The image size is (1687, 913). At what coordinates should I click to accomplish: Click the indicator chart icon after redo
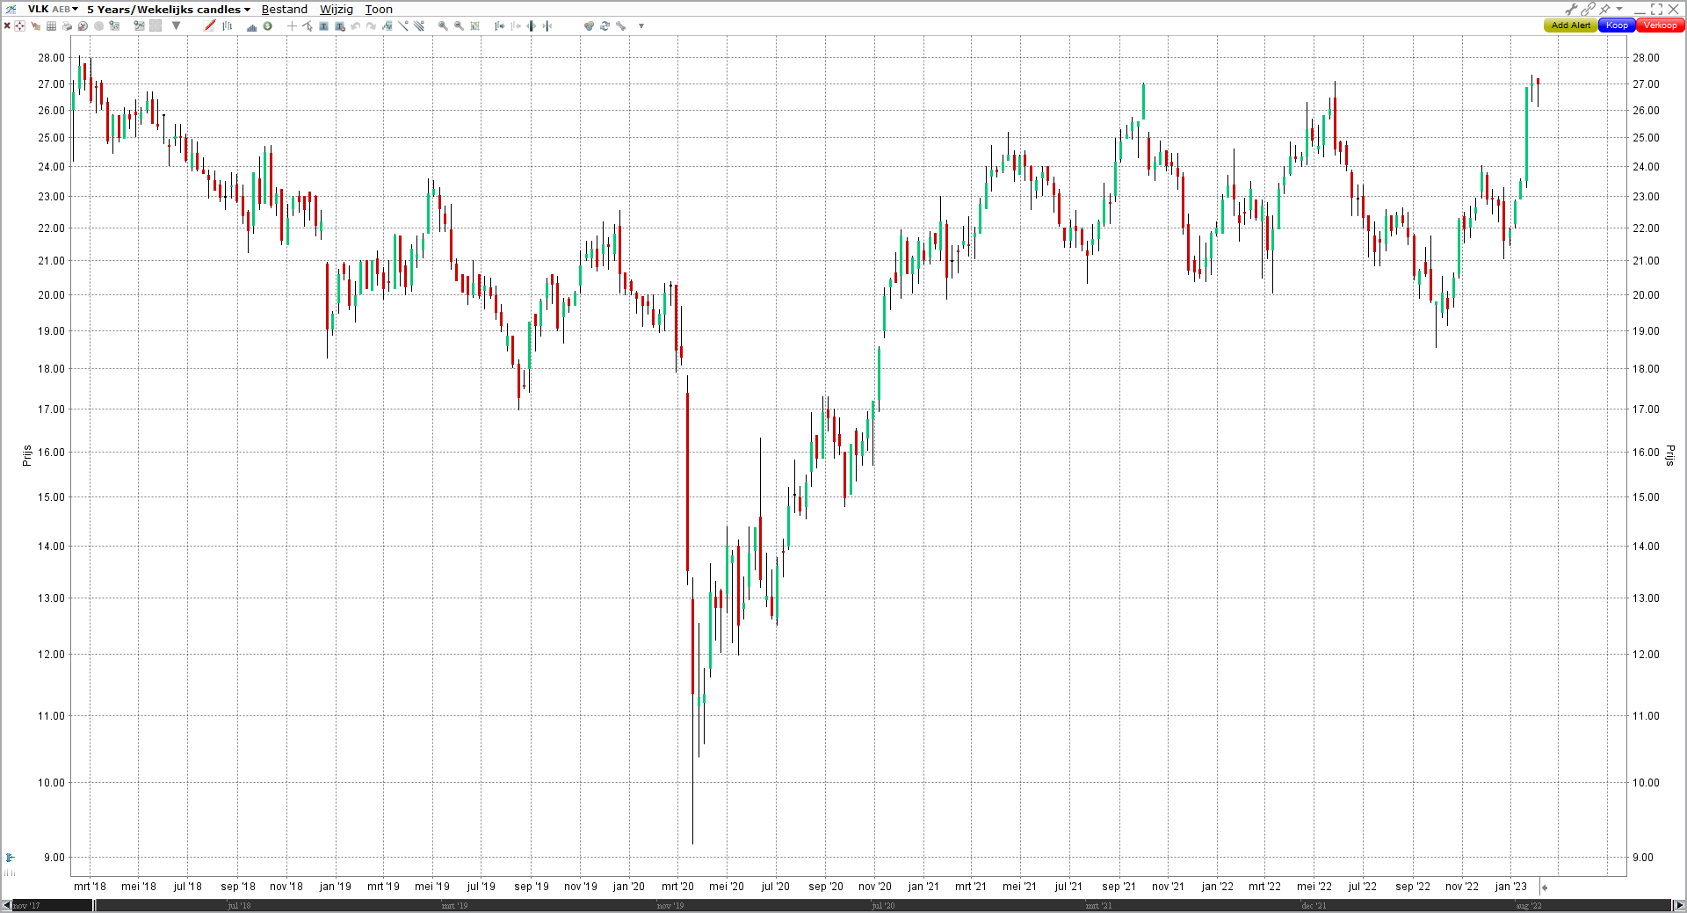pyautogui.click(x=387, y=25)
